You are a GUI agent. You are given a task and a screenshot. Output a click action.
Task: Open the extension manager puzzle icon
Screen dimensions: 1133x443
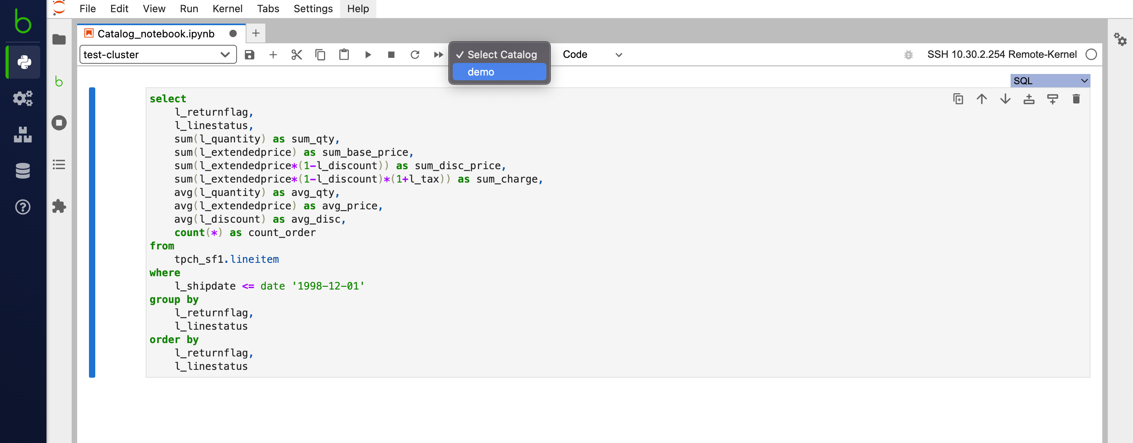[x=59, y=206]
